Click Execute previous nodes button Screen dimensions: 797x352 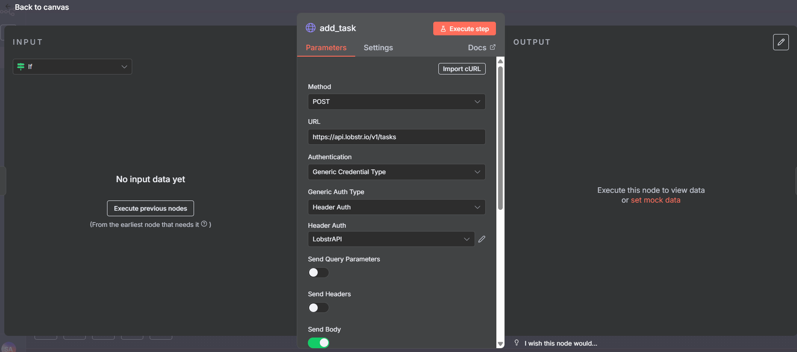coord(151,209)
